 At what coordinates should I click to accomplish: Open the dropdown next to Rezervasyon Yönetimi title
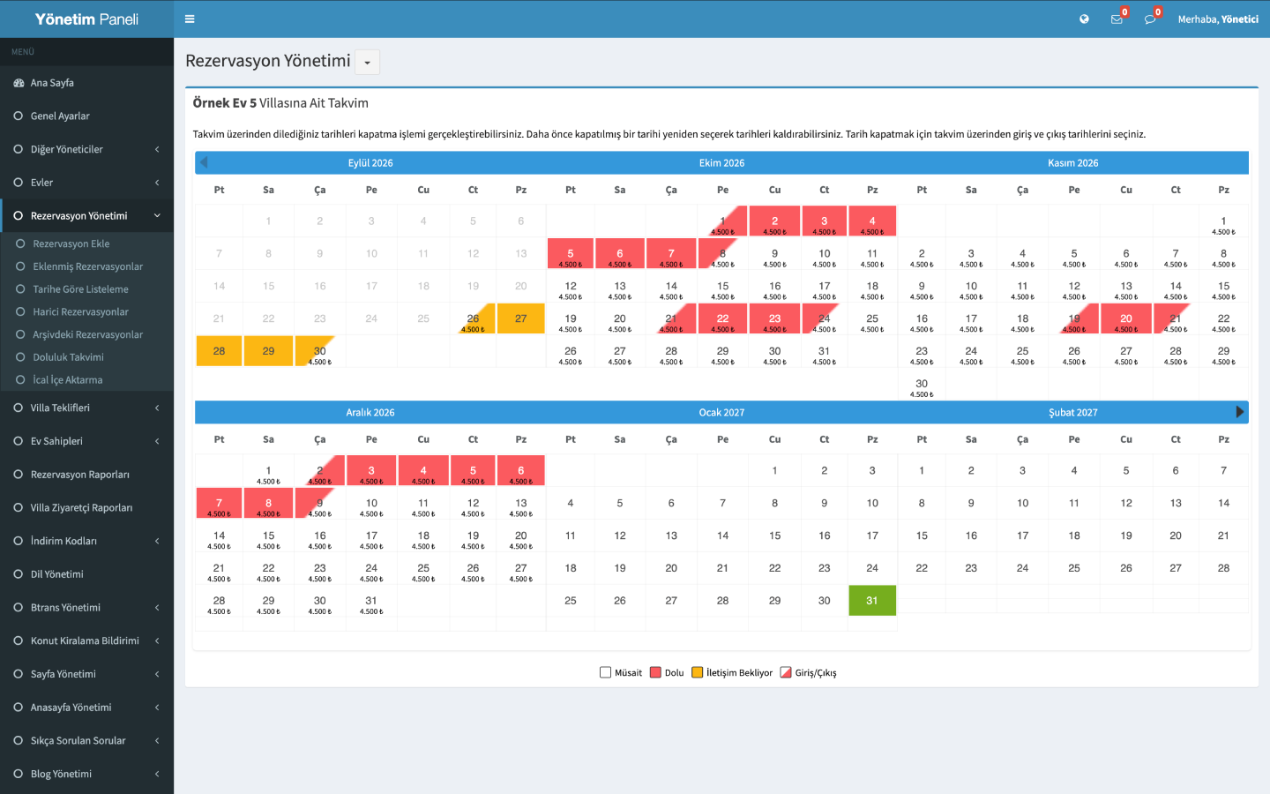(368, 63)
